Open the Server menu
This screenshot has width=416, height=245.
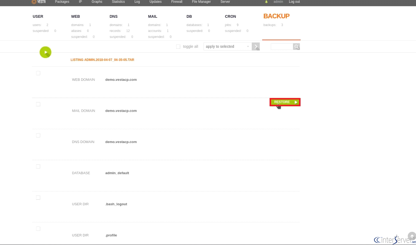click(x=225, y=2)
